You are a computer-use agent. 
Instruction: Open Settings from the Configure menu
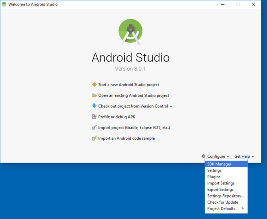226,170
